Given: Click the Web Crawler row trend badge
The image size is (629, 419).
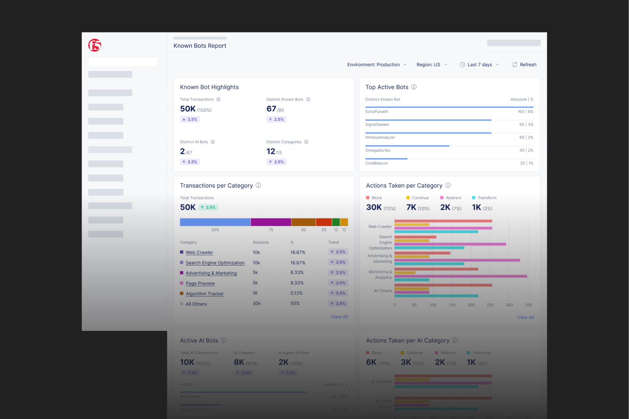Looking at the screenshot, I should (338, 252).
